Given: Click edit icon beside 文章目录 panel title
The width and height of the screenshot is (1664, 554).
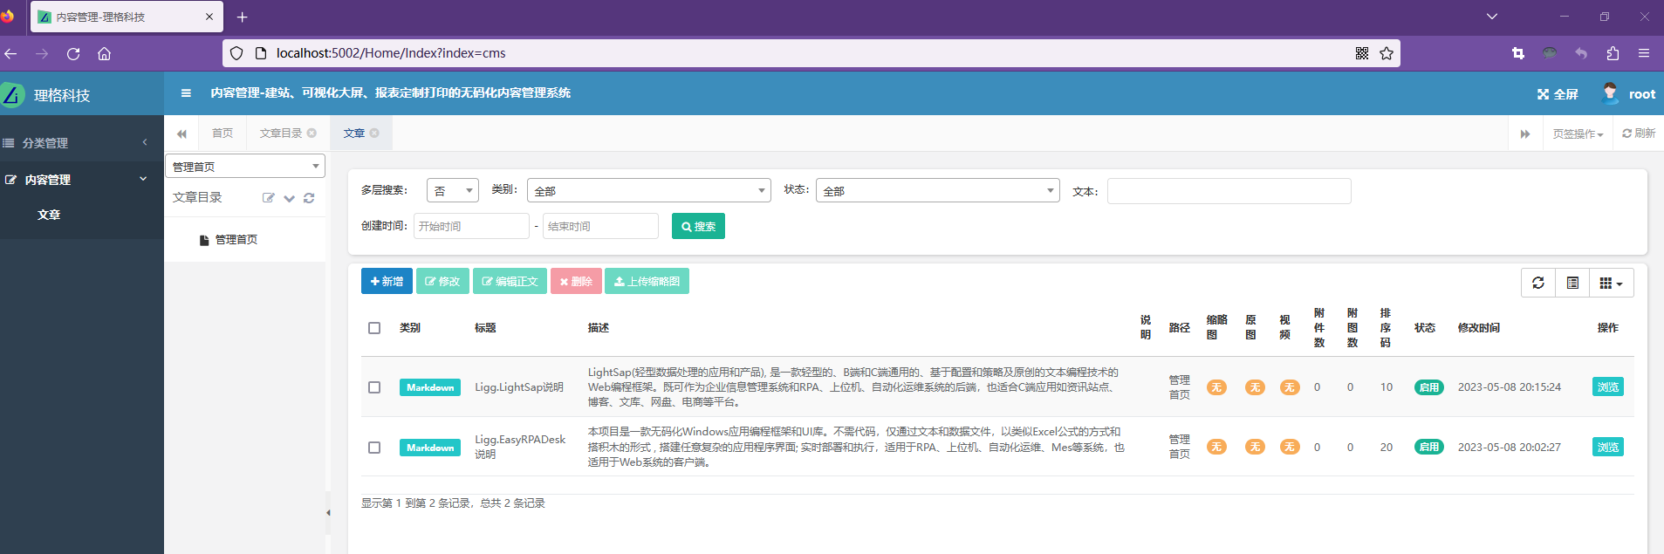Looking at the screenshot, I should (x=269, y=198).
